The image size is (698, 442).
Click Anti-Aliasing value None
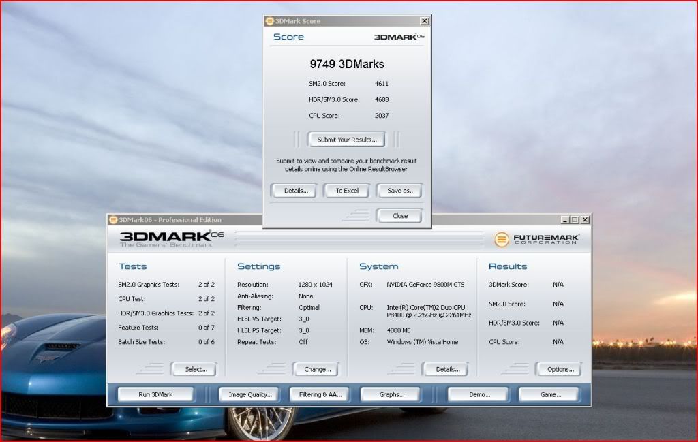click(x=305, y=296)
